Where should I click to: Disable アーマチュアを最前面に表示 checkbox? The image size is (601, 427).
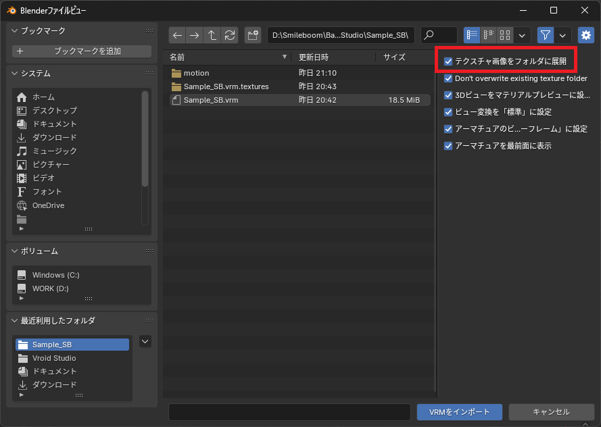[448, 146]
